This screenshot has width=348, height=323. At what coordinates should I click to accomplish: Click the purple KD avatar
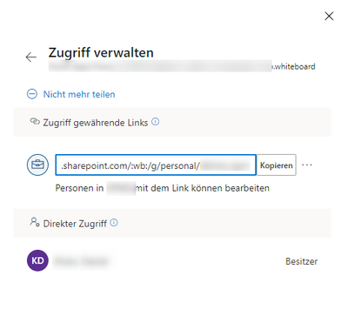(x=37, y=260)
